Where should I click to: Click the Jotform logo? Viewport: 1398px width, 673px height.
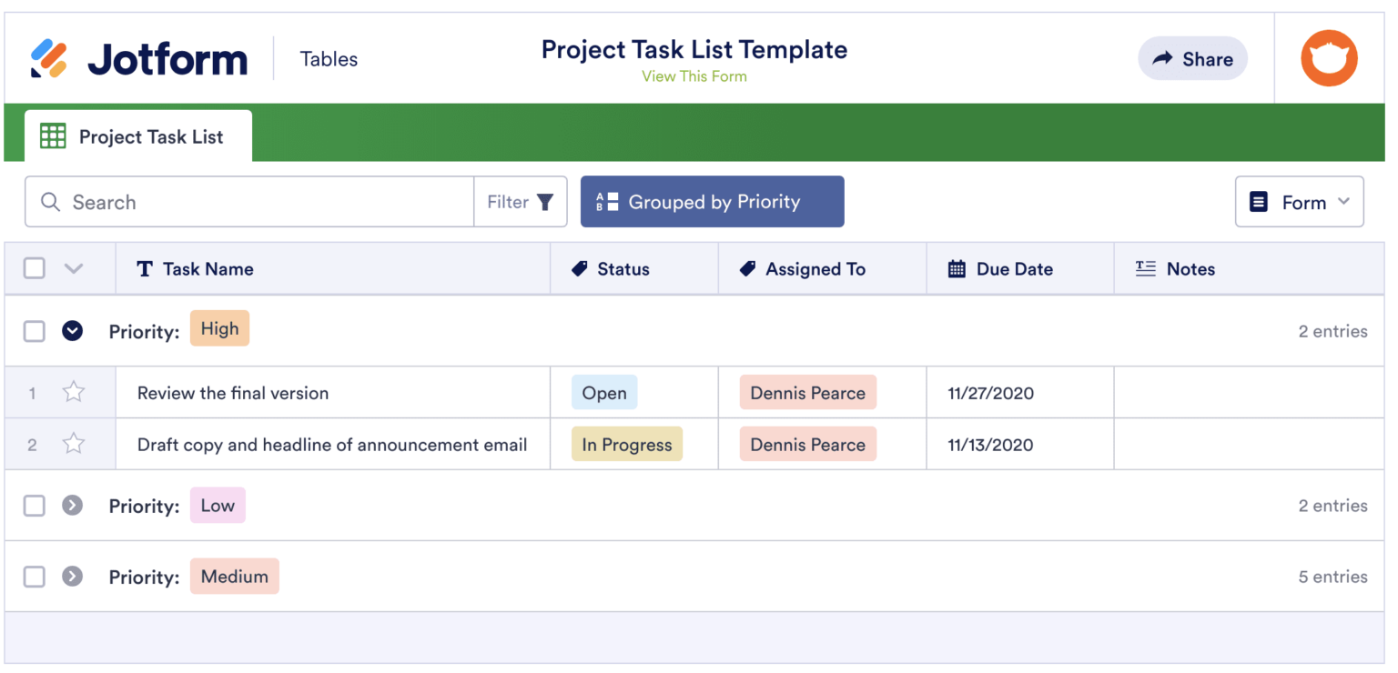pos(137,57)
